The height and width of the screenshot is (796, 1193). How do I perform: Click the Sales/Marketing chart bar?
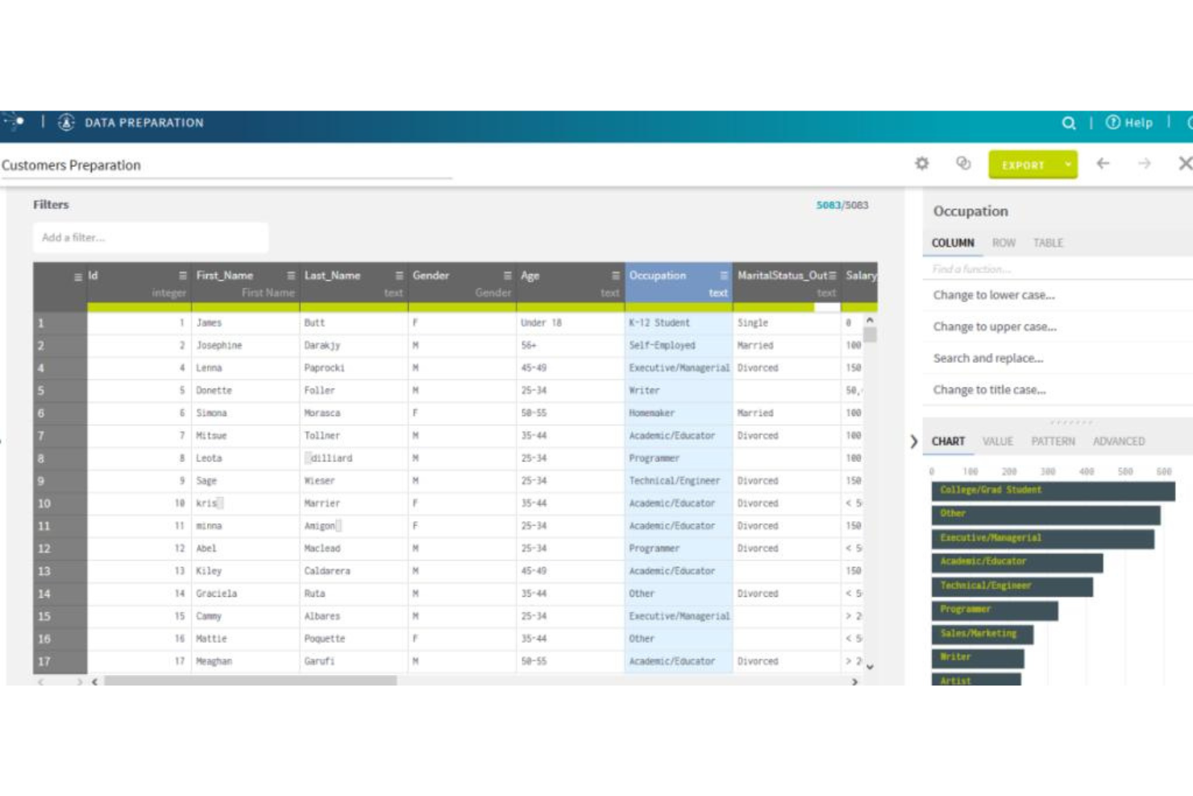pyautogui.click(x=983, y=634)
